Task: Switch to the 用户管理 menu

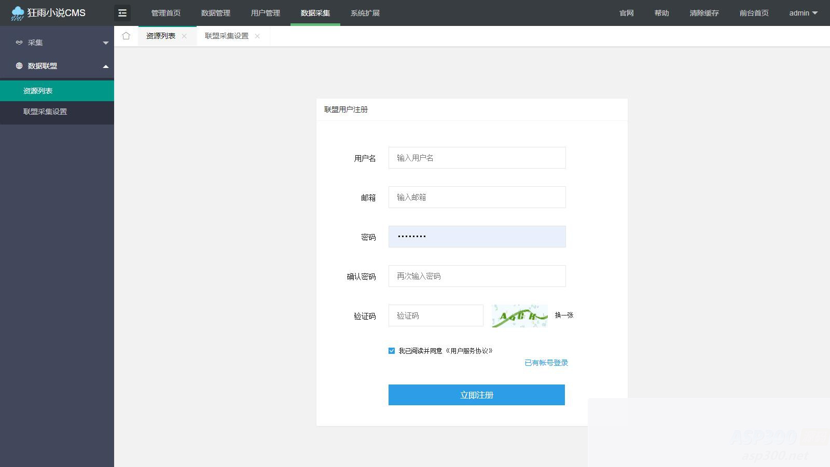Action: (x=265, y=13)
